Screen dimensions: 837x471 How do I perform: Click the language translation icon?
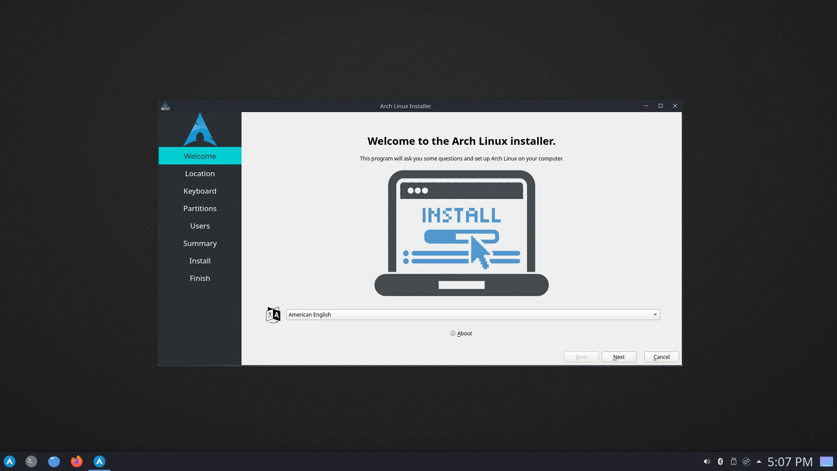tap(273, 314)
